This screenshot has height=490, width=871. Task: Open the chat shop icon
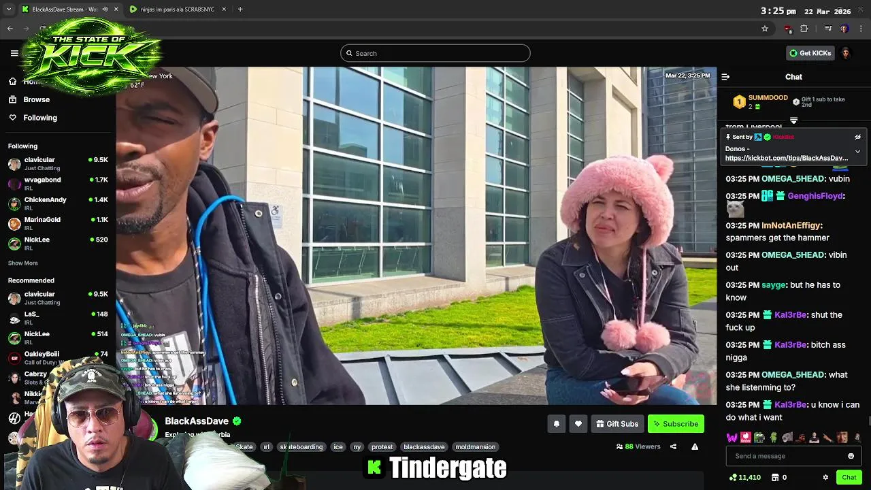pyautogui.click(x=774, y=478)
